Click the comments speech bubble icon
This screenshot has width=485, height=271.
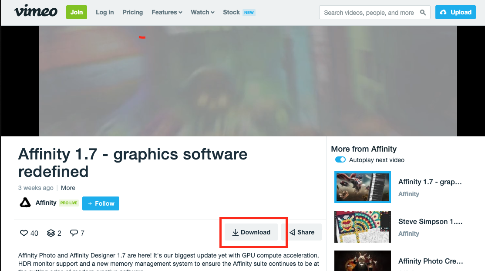74,233
